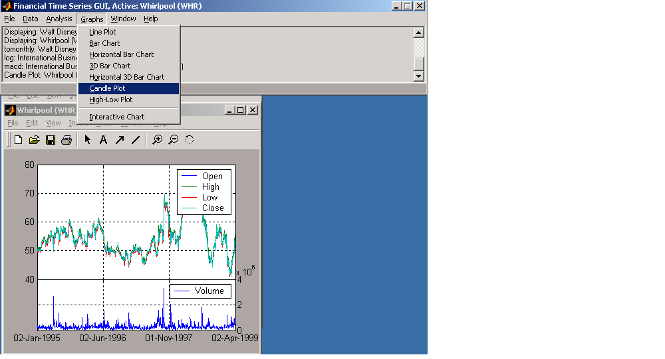The height and width of the screenshot is (359, 665).
Task: Close the Whirlpool figure window
Action: 253,110
